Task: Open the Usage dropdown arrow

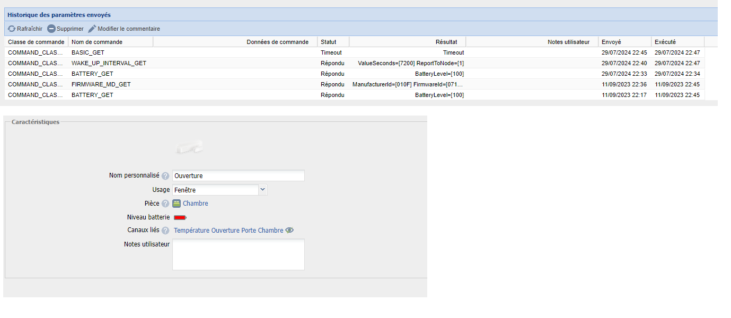Action: pos(263,189)
